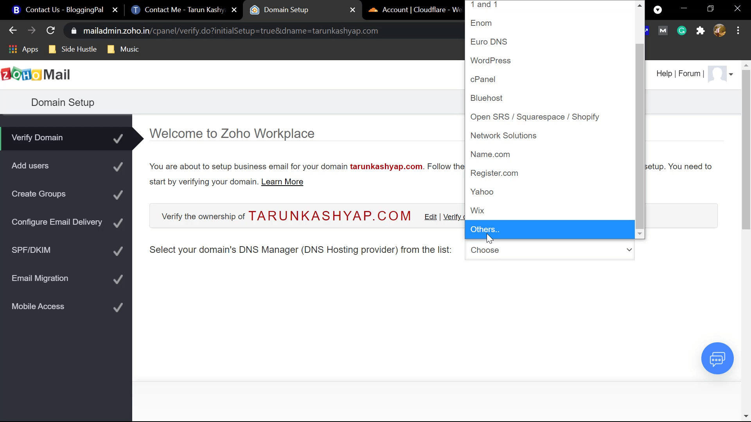Click the Learn More link
This screenshot has height=422, width=751.
(282, 181)
